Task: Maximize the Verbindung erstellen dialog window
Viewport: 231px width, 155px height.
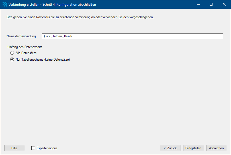Action: coord(211,5)
